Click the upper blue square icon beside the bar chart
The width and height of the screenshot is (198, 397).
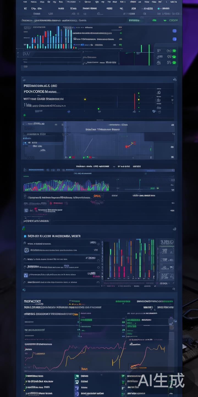click(x=174, y=31)
